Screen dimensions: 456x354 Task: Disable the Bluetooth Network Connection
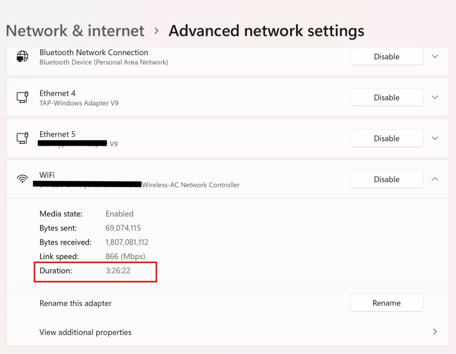tap(386, 57)
